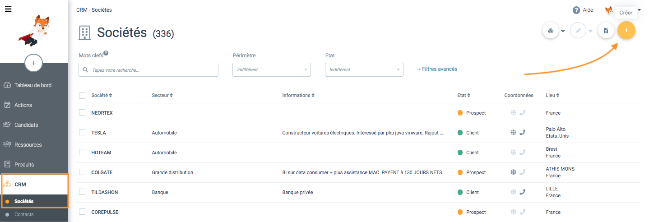
Task: Check the COLGATE row checkbox
Action: click(x=82, y=172)
